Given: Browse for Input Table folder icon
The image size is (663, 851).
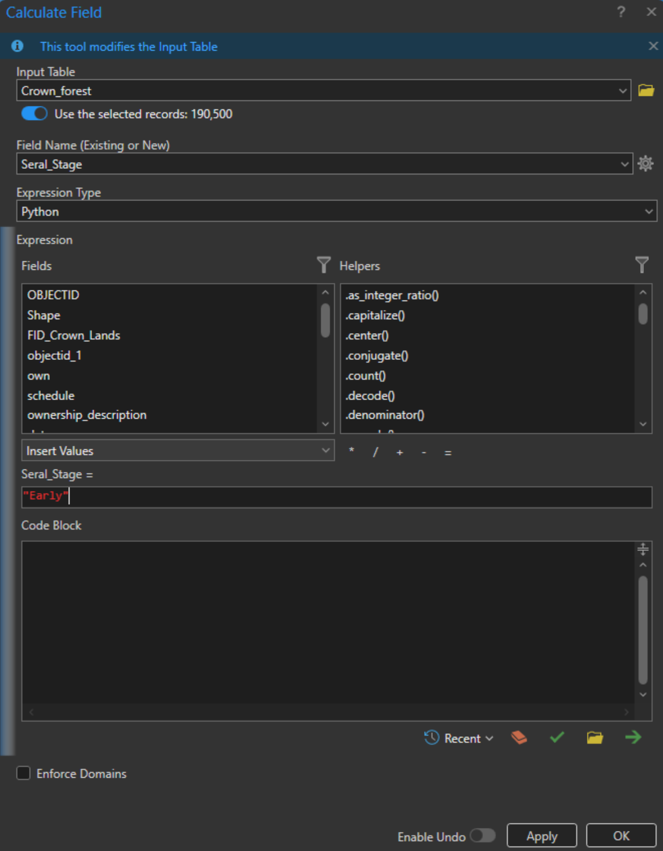Looking at the screenshot, I should 646,91.
